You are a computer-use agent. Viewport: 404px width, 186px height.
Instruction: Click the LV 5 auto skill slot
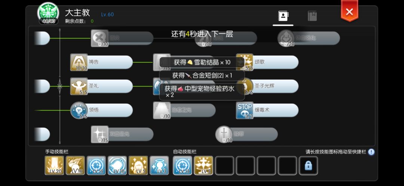pos(203,165)
